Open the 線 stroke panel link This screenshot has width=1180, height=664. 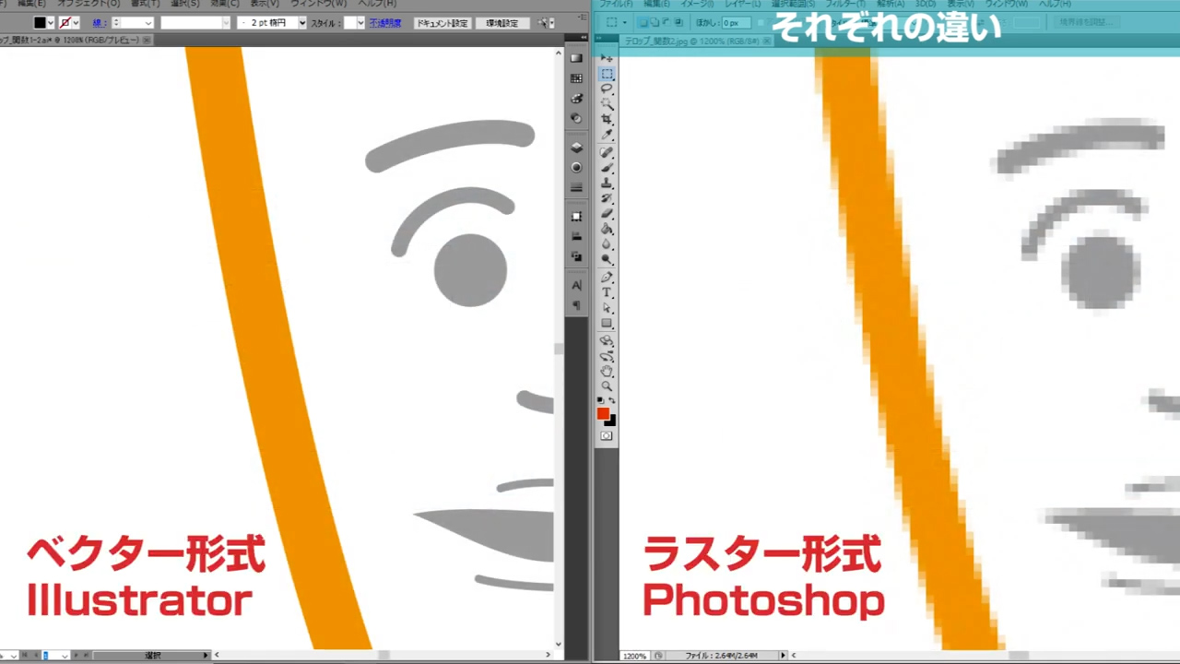tap(98, 22)
